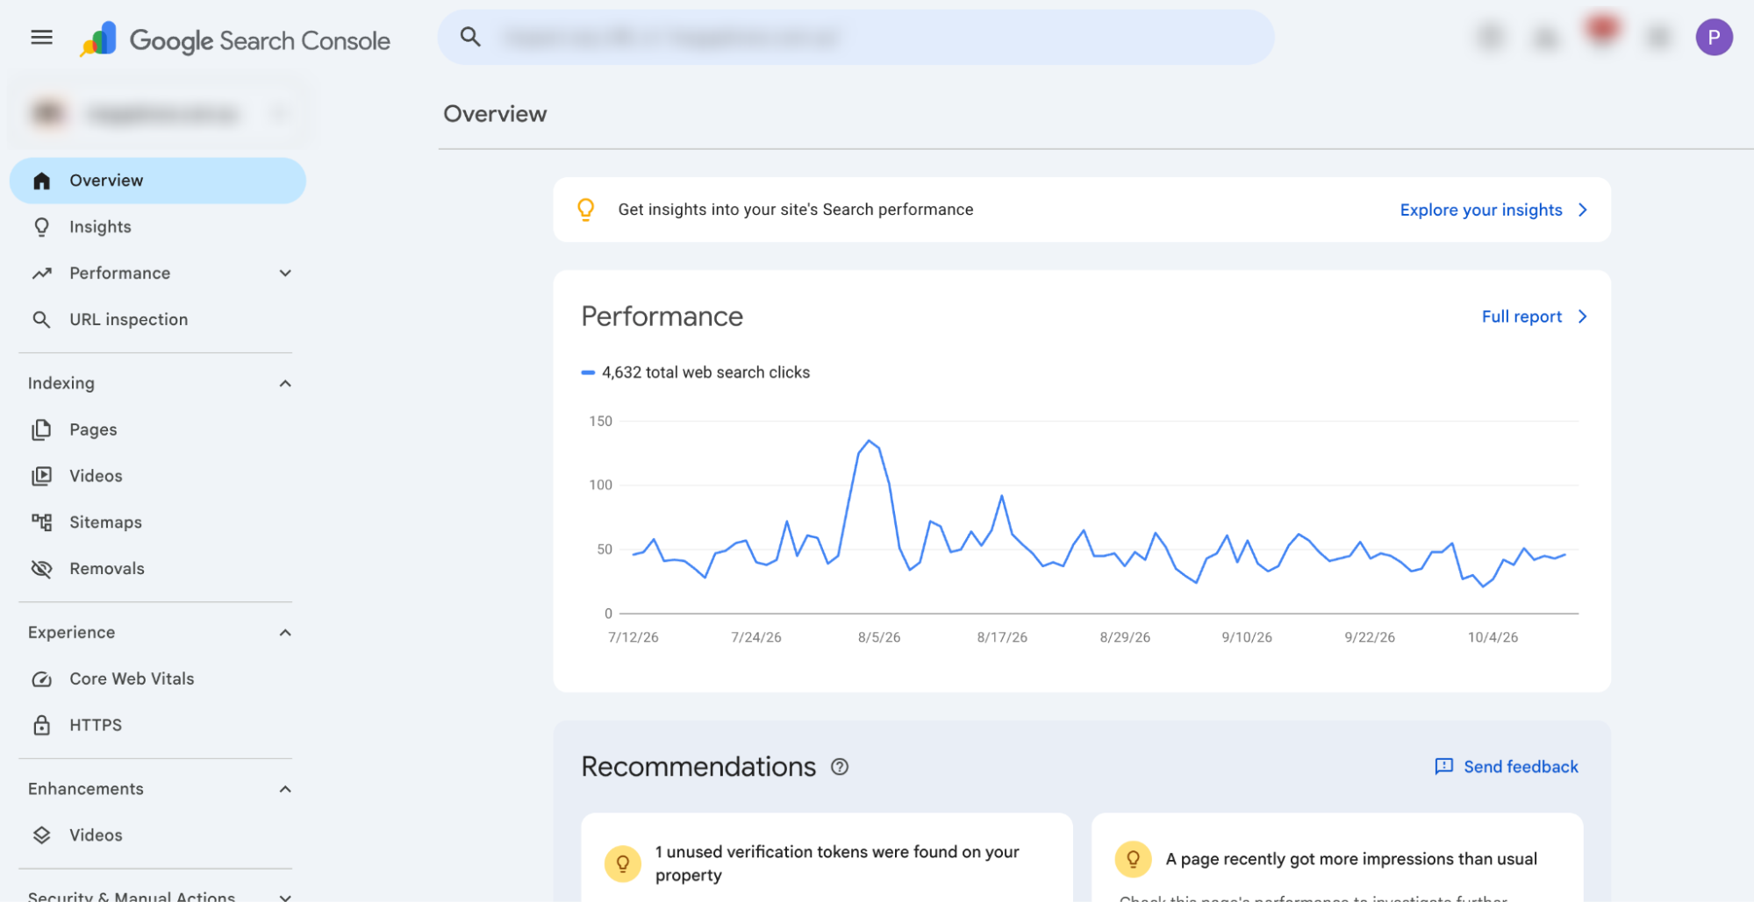This screenshot has height=902, width=1754.
Task: Click Send feedback button
Action: pos(1506,767)
